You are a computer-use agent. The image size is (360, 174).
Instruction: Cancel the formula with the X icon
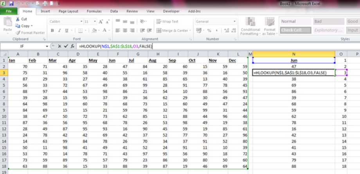(59, 46)
